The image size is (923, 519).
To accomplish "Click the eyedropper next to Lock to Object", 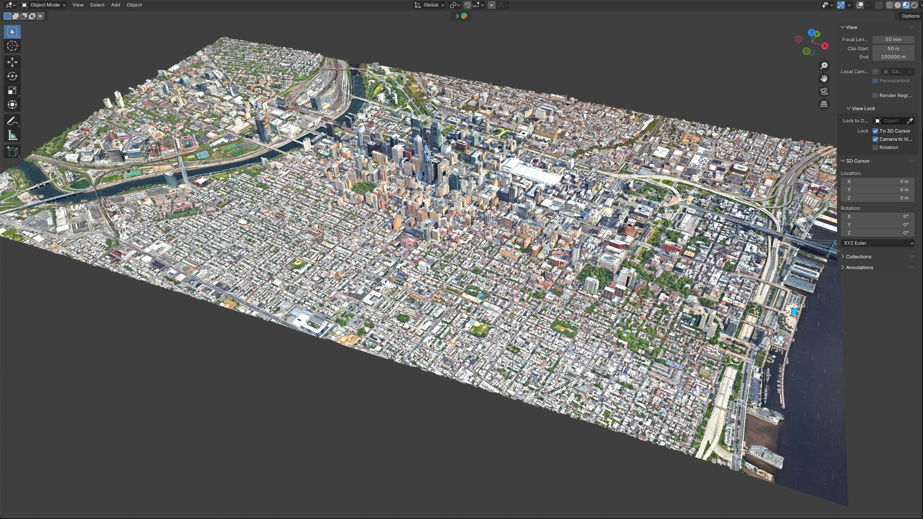I will pyautogui.click(x=910, y=121).
